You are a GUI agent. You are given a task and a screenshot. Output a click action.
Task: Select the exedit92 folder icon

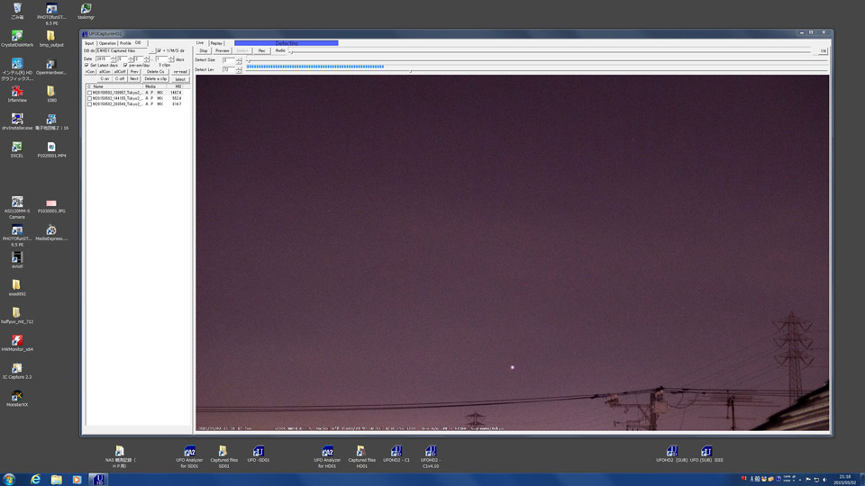pos(17,288)
